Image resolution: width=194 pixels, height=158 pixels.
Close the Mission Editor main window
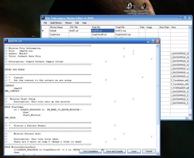point(190,18)
